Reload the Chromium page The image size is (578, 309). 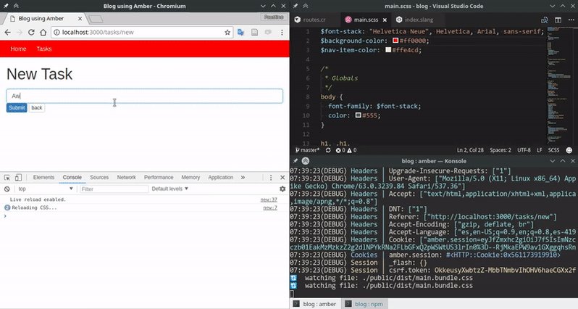31,33
